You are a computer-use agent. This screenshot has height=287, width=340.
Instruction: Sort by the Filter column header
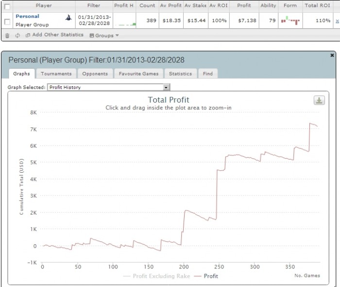[x=94, y=6]
